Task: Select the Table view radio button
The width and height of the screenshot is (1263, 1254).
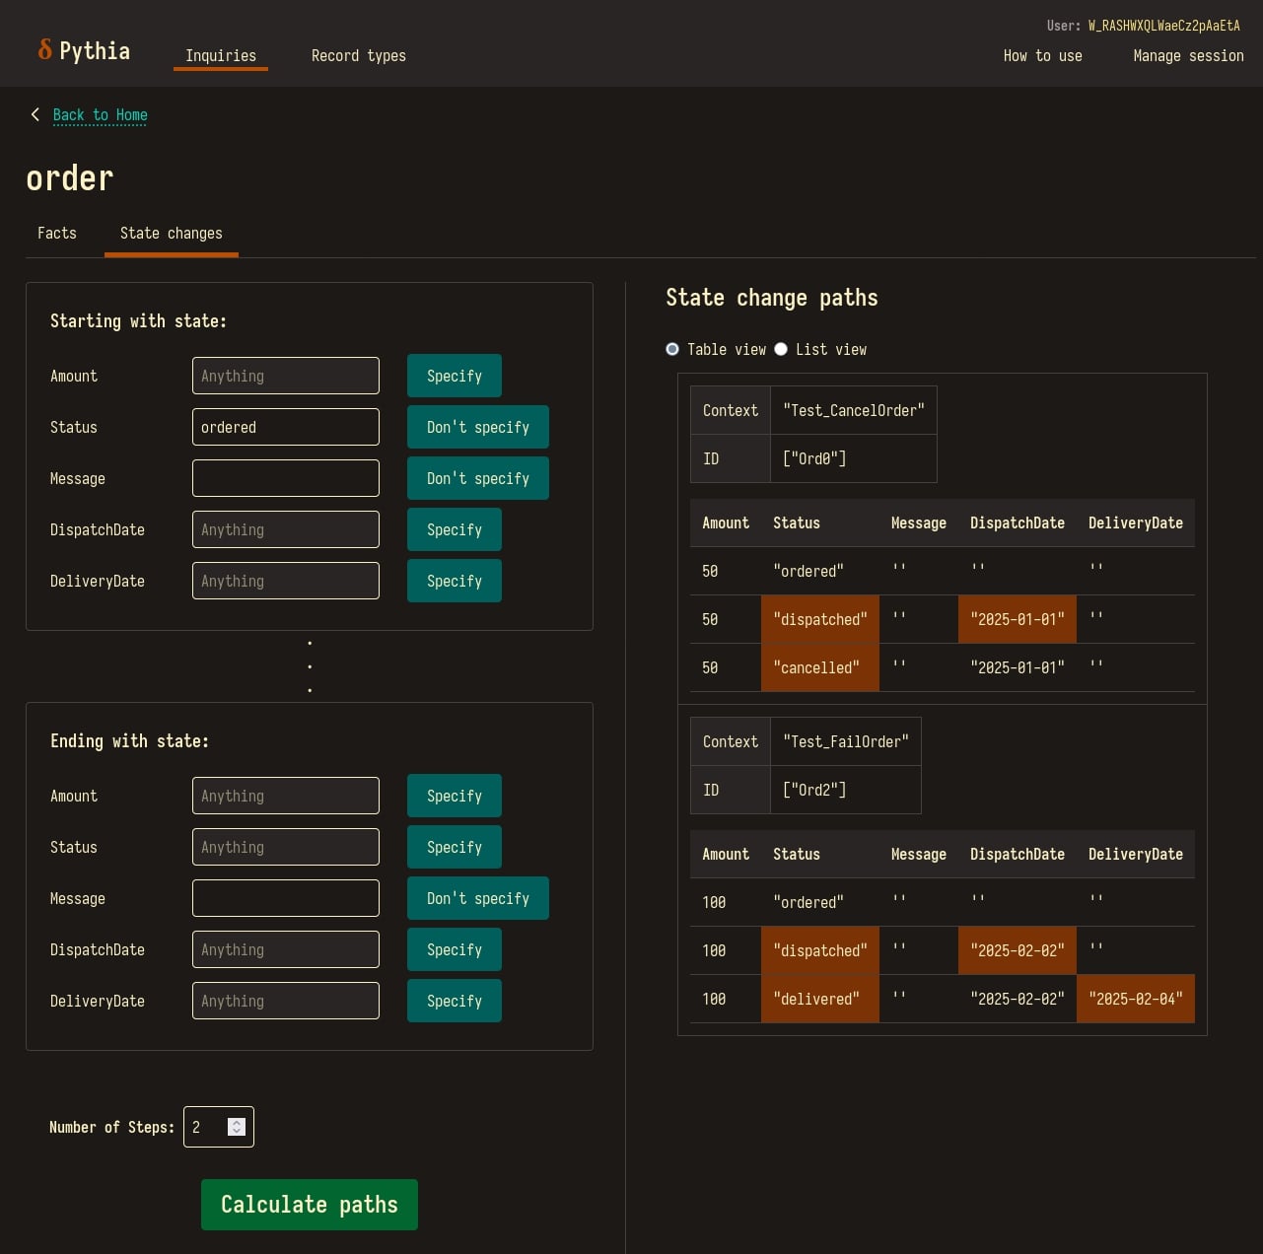Action: 672,349
